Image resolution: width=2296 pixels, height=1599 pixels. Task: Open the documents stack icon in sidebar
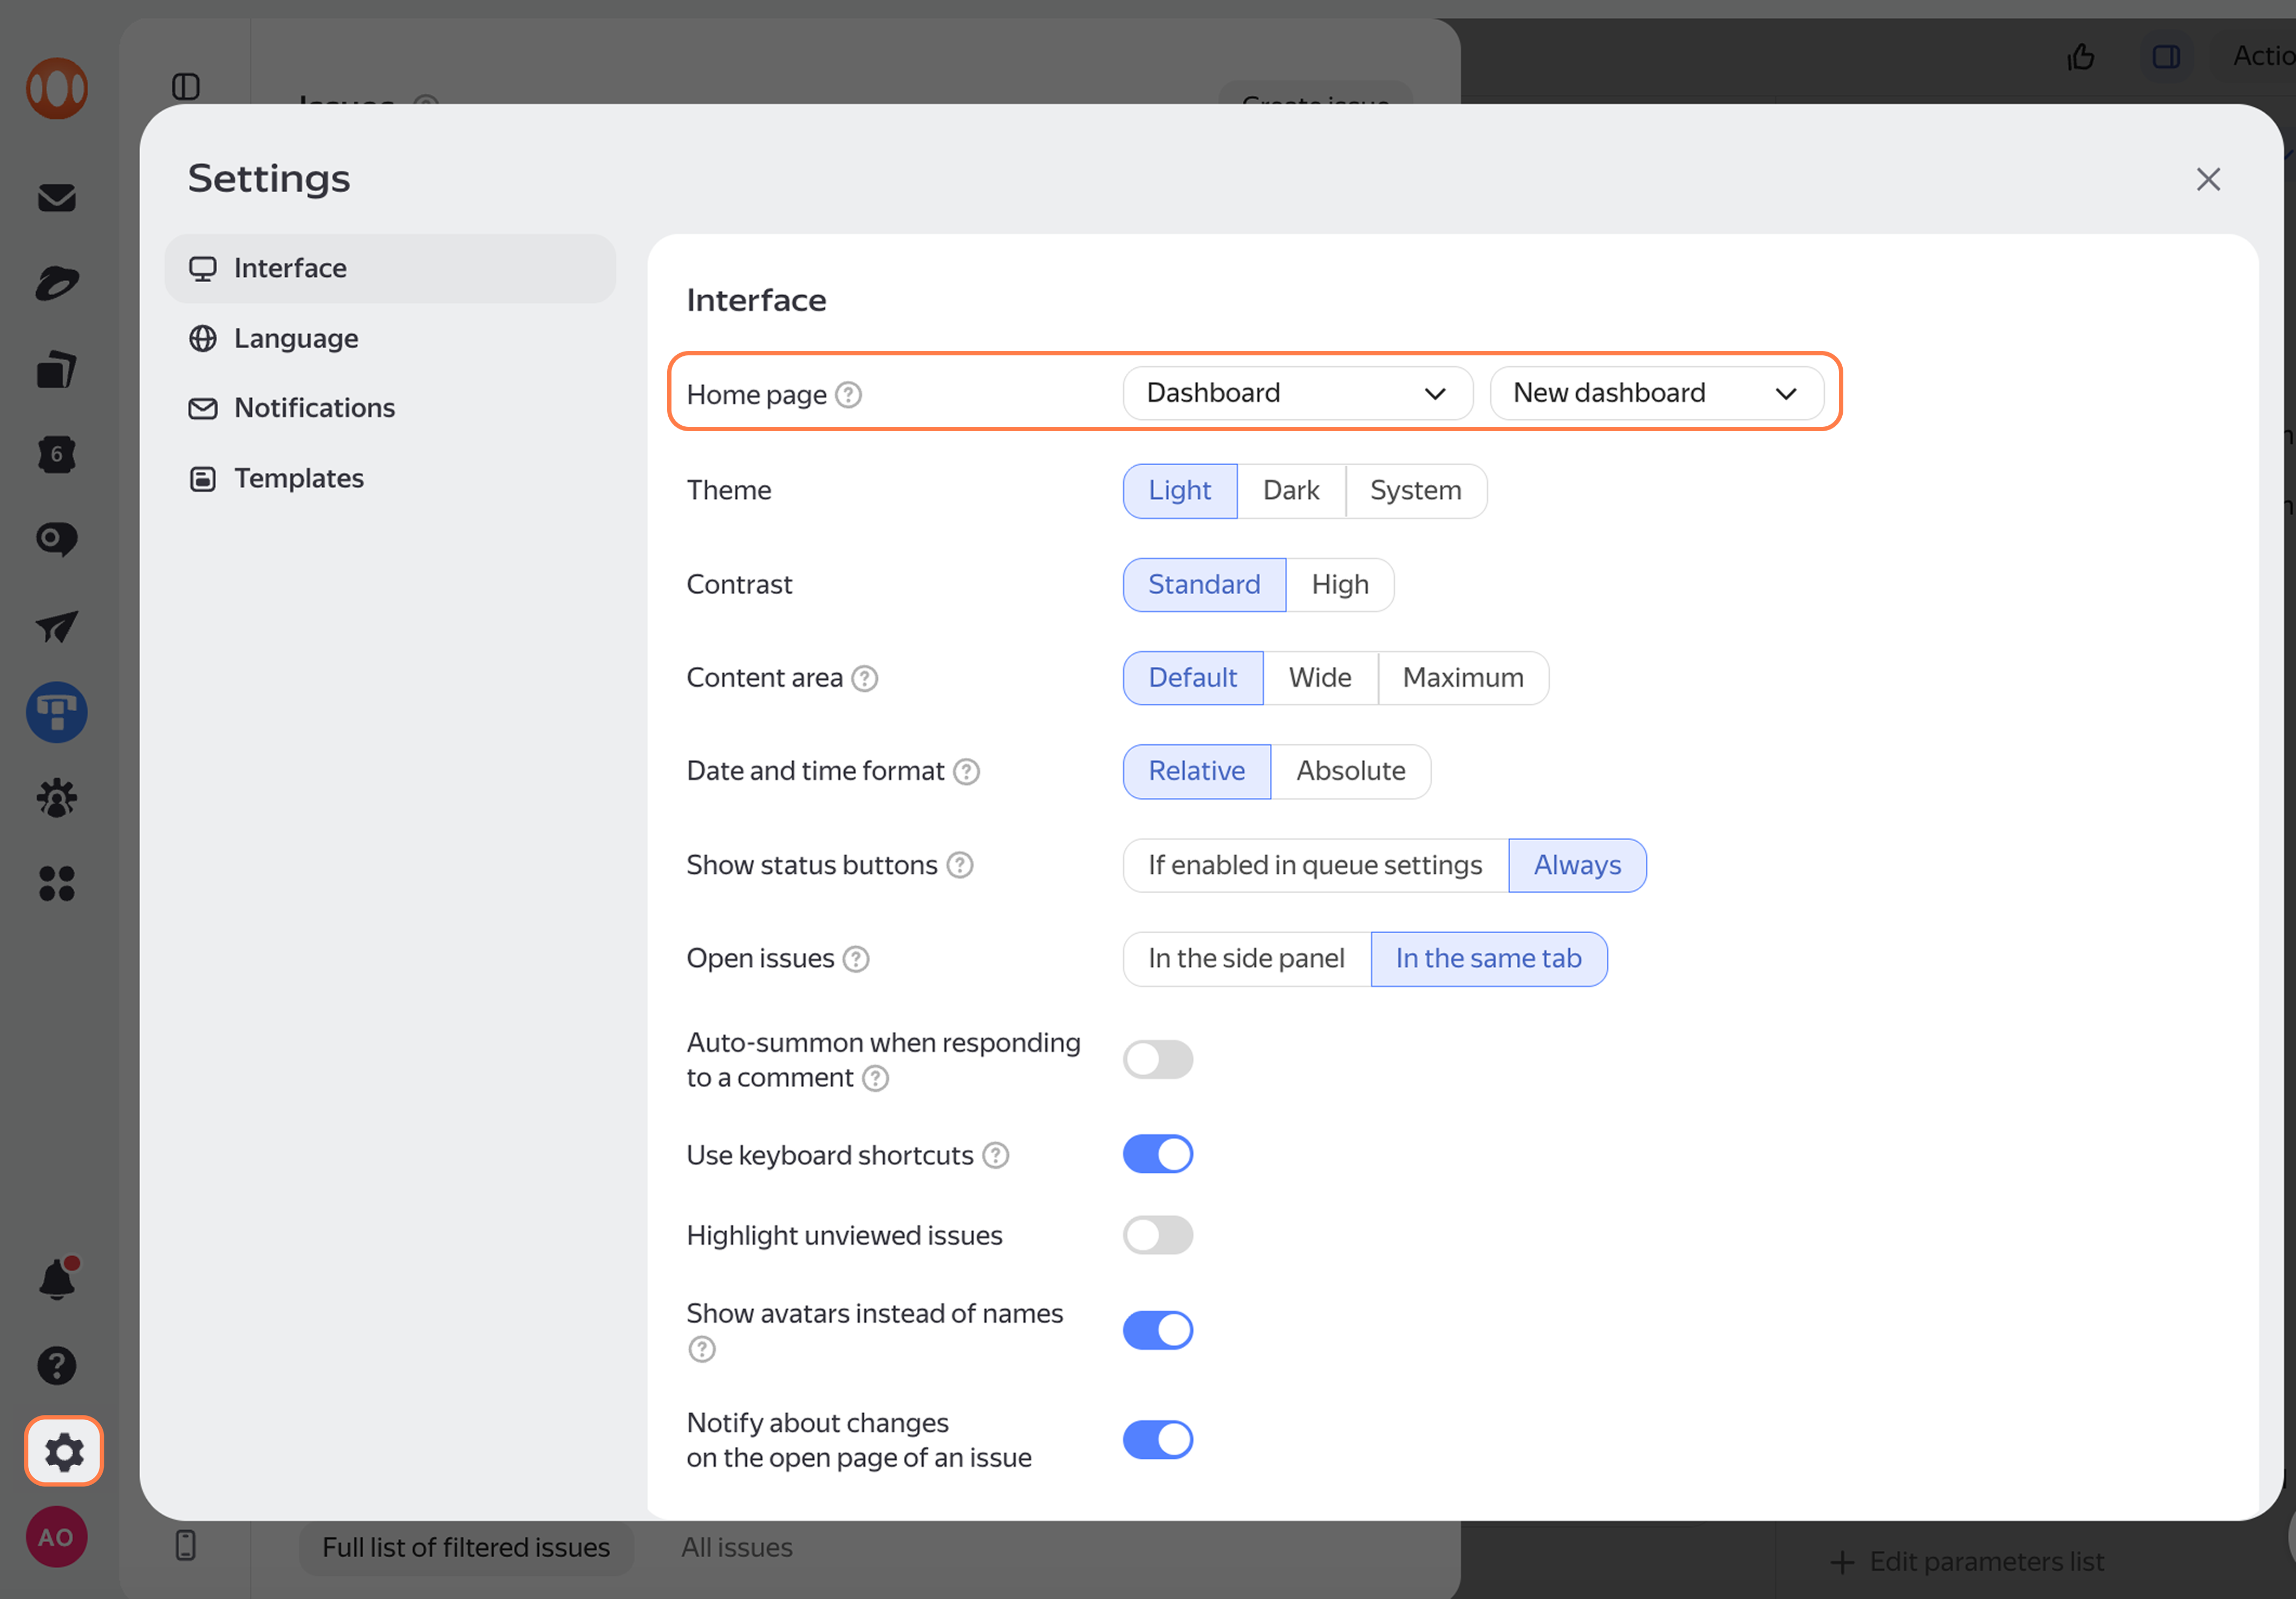coord(57,369)
